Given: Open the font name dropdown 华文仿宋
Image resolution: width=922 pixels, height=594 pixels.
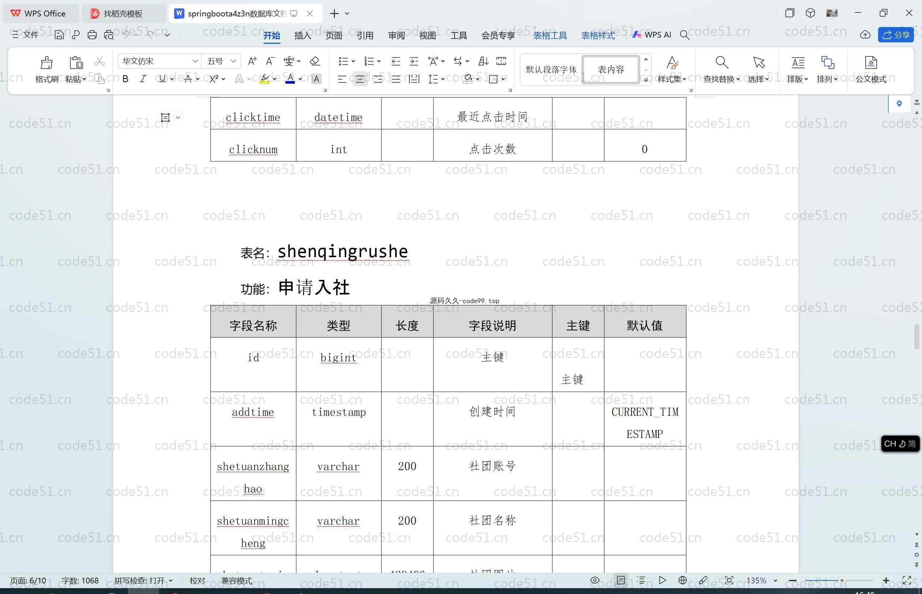Looking at the screenshot, I should pos(195,61).
